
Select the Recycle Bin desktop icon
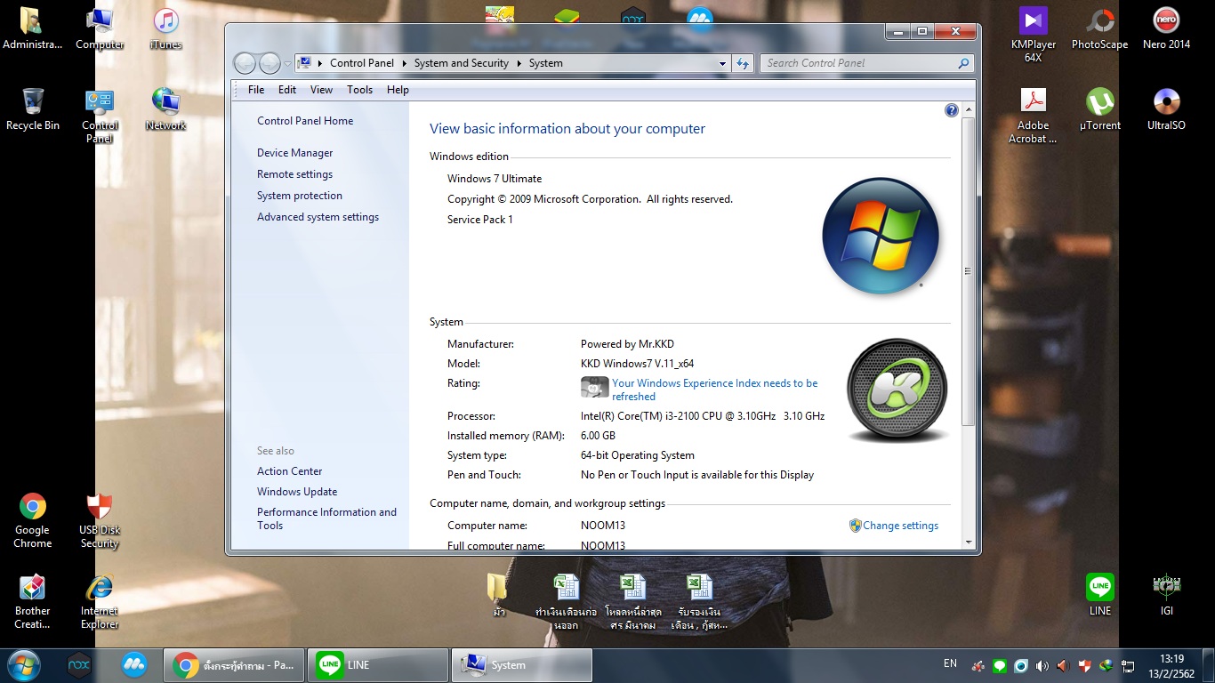pyautogui.click(x=33, y=109)
